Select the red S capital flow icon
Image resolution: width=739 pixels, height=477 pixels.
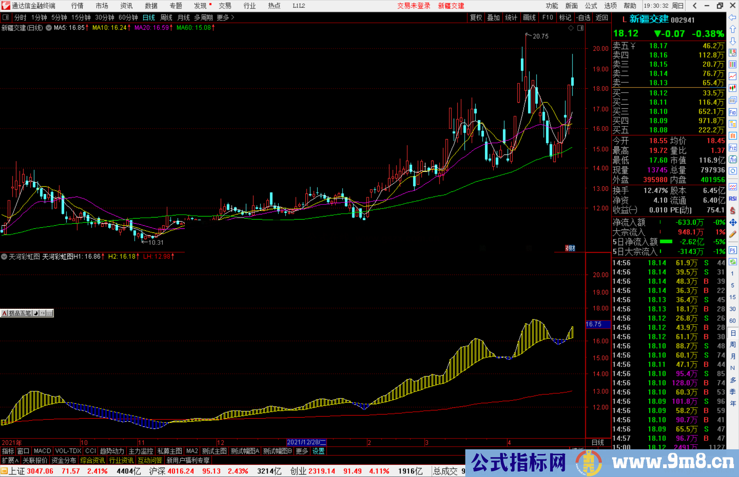coord(732,211)
